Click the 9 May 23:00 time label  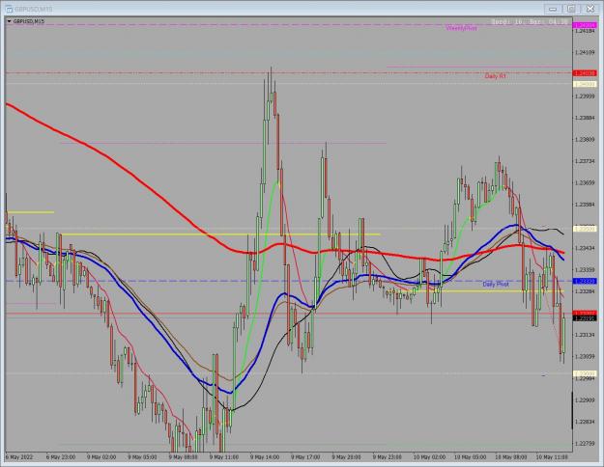[388, 457]
